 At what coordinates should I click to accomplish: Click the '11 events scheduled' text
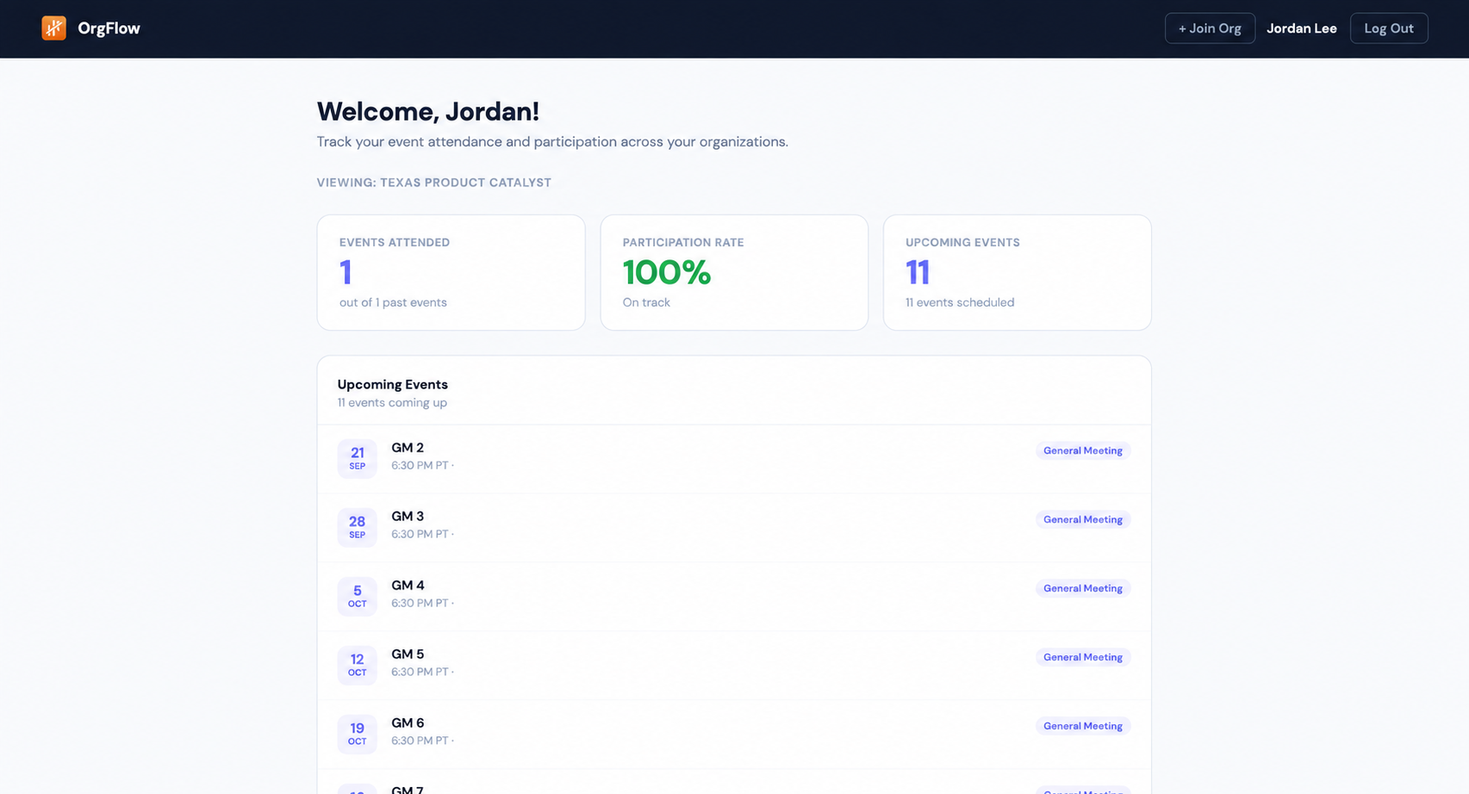tap(960, 302)
